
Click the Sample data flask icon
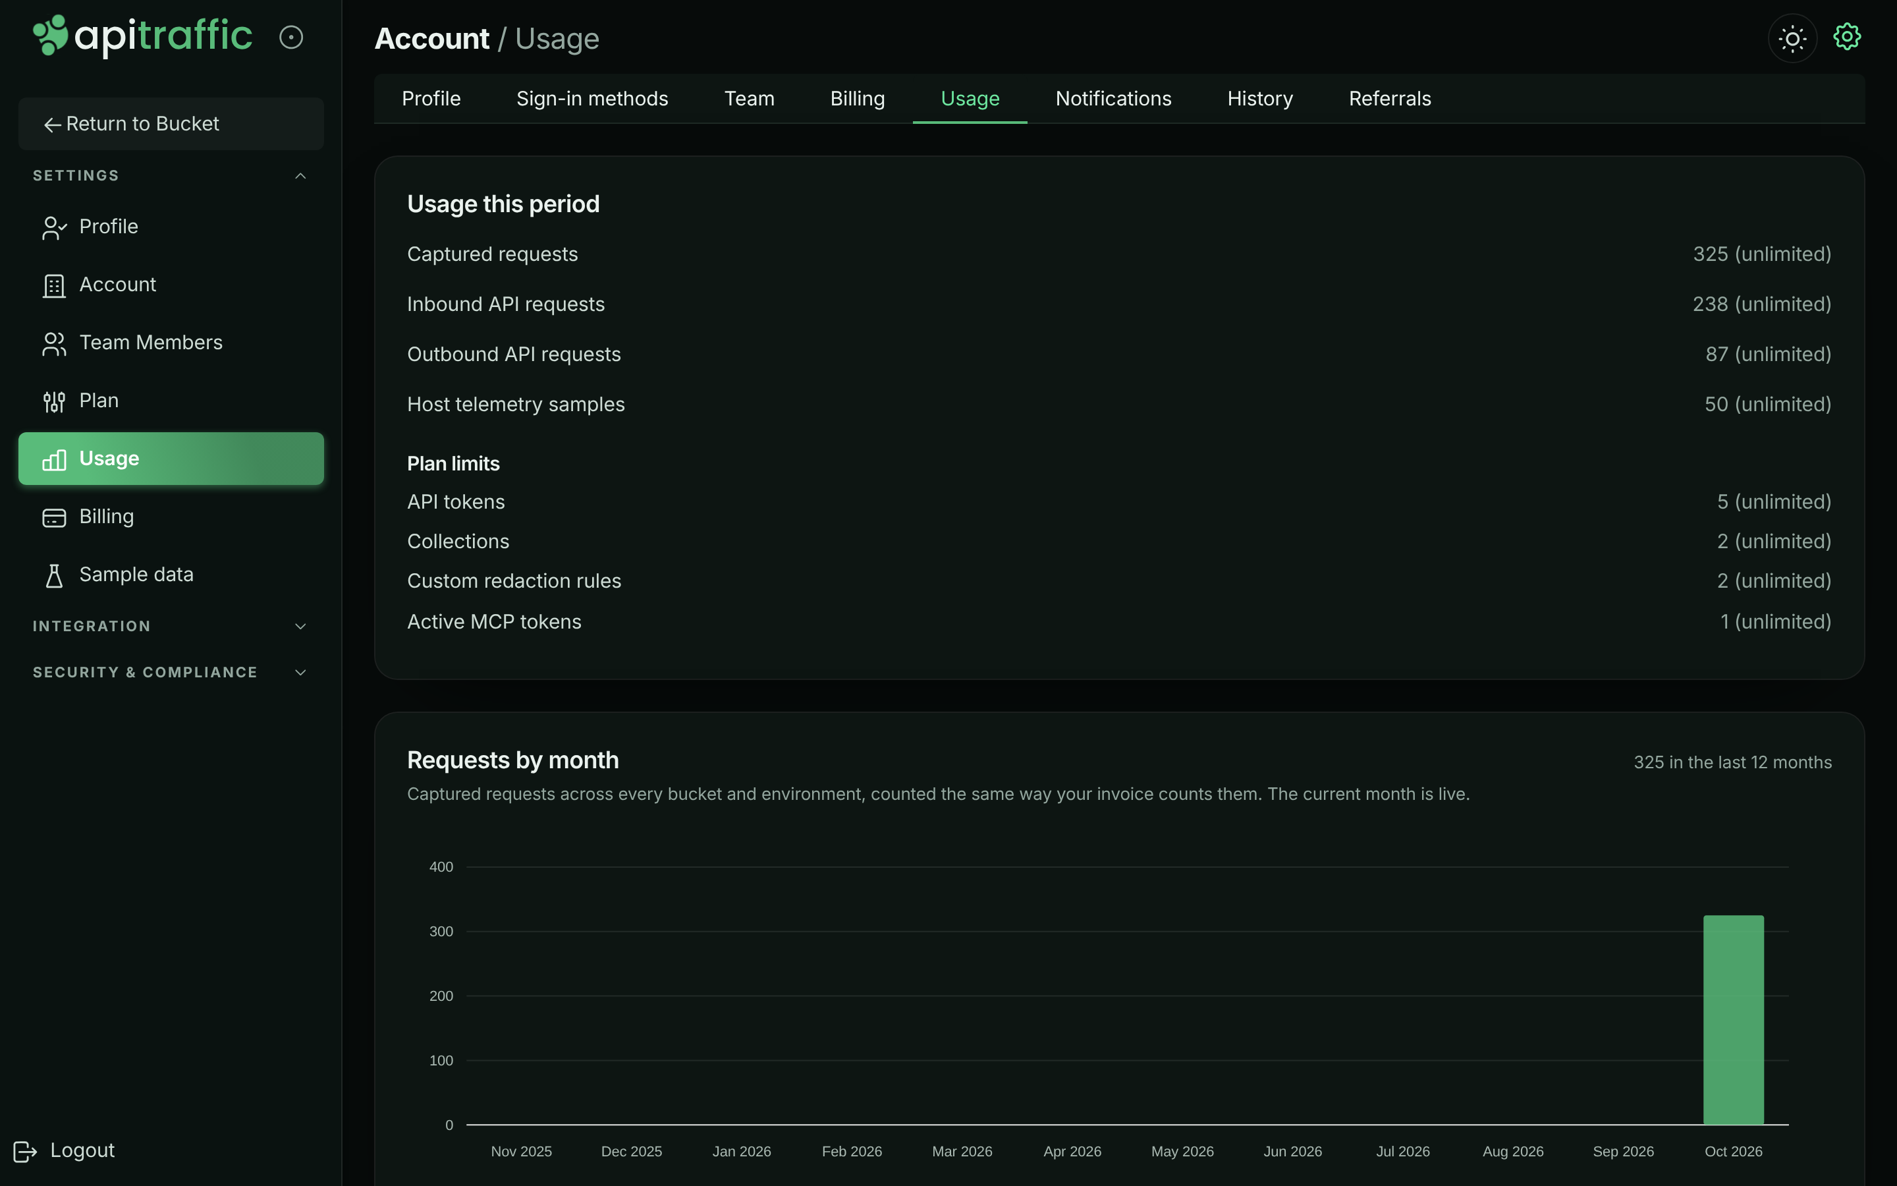click(x=54, y=576)
